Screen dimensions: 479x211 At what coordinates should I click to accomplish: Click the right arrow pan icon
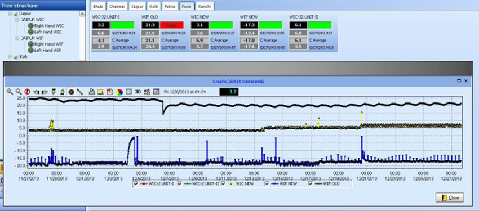pyautogui.click(x=45, y=92)
